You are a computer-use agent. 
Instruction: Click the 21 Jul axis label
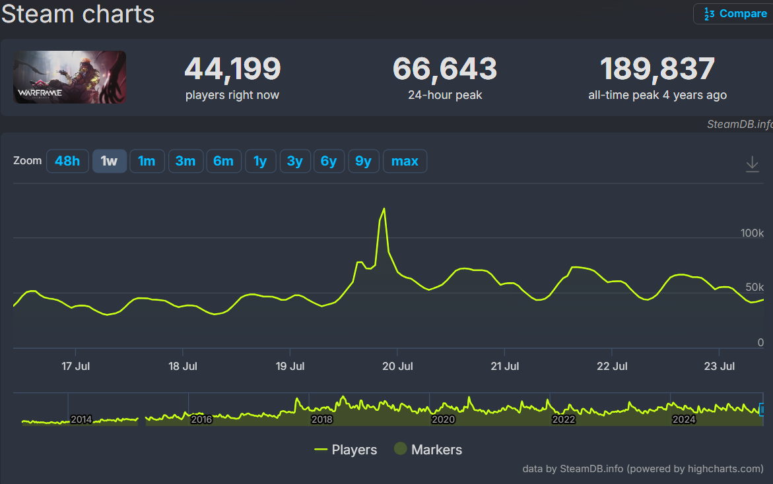click(x=505, y=367)
